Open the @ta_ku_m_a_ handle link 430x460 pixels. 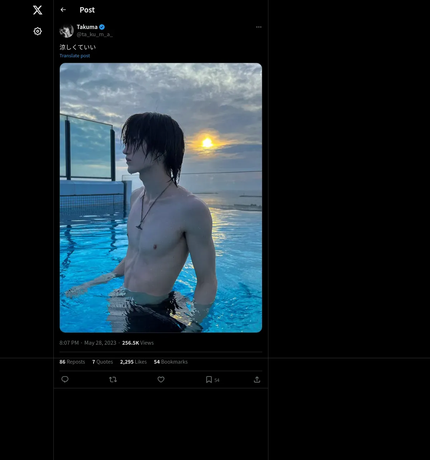95,34
